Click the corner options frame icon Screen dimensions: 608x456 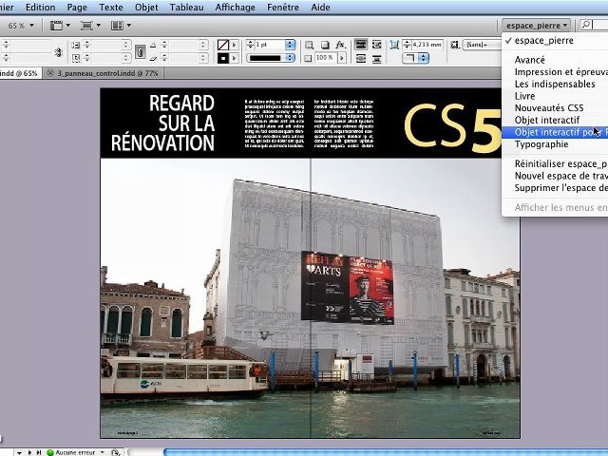coord(394,45)
